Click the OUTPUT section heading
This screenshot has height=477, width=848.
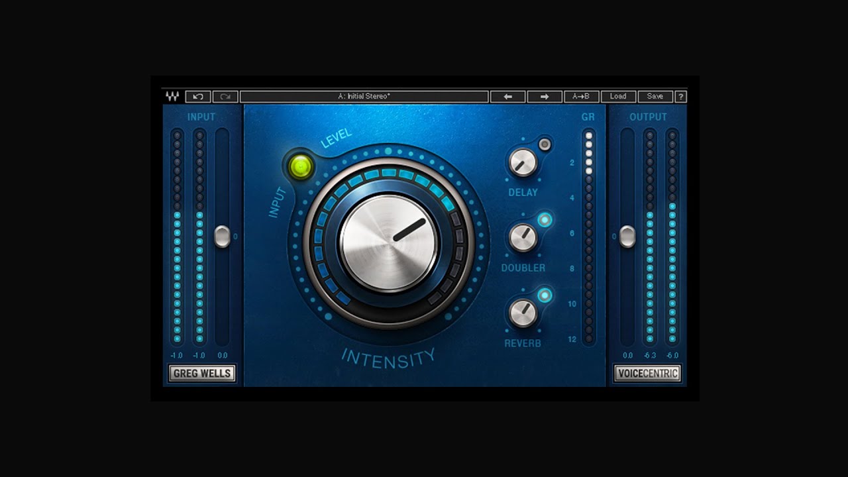[648, 117]
